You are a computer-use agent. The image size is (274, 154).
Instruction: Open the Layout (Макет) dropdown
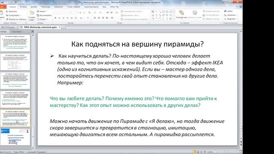tap(42, 12)
